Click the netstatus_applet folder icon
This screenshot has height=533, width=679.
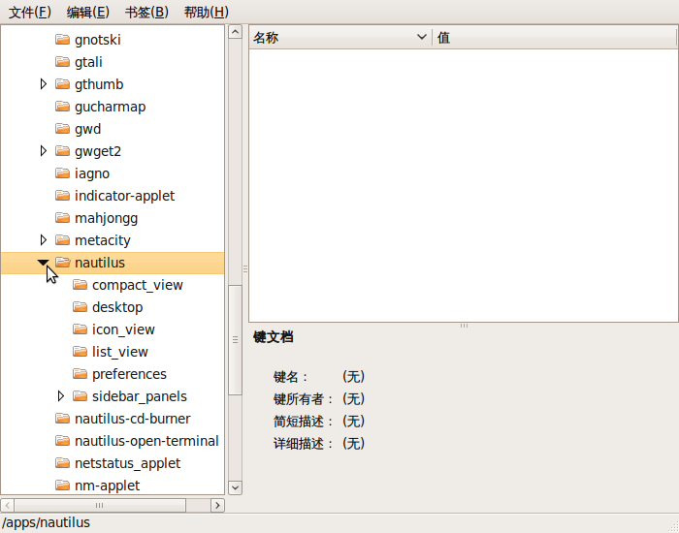(x=62, y=463)
